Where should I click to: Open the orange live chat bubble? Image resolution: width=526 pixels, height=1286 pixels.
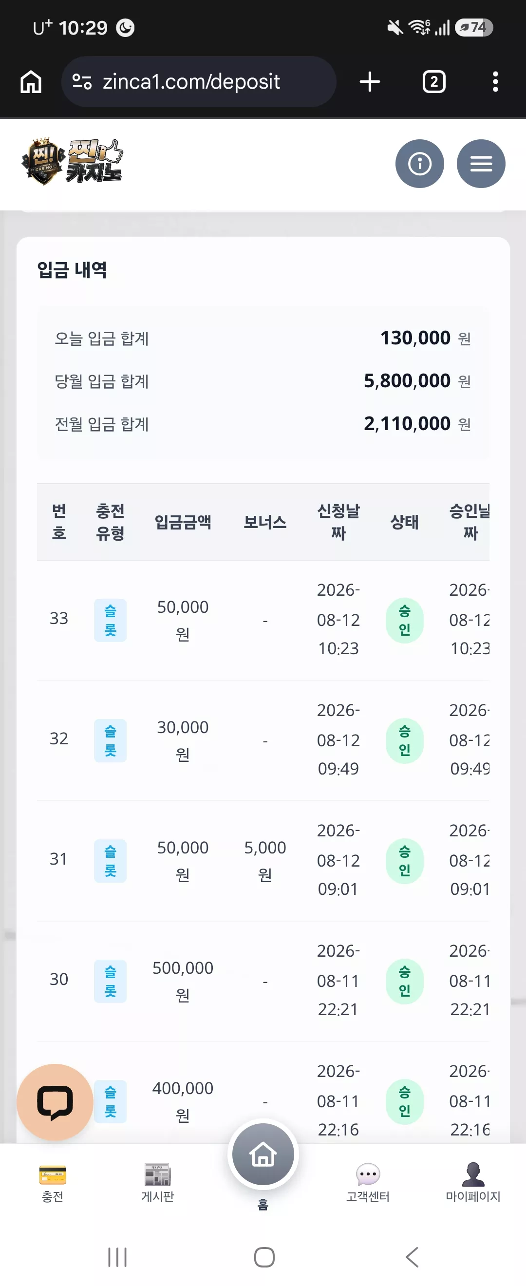55,1102
